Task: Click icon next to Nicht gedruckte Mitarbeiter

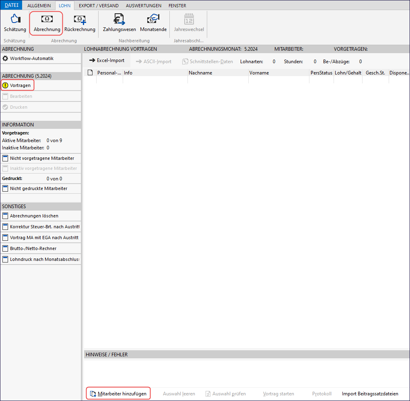Action: point(5,188)
